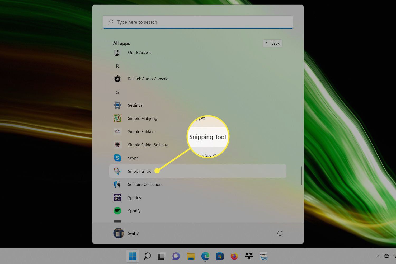
Task: Open Task View on taskbar
Action: 162,256
